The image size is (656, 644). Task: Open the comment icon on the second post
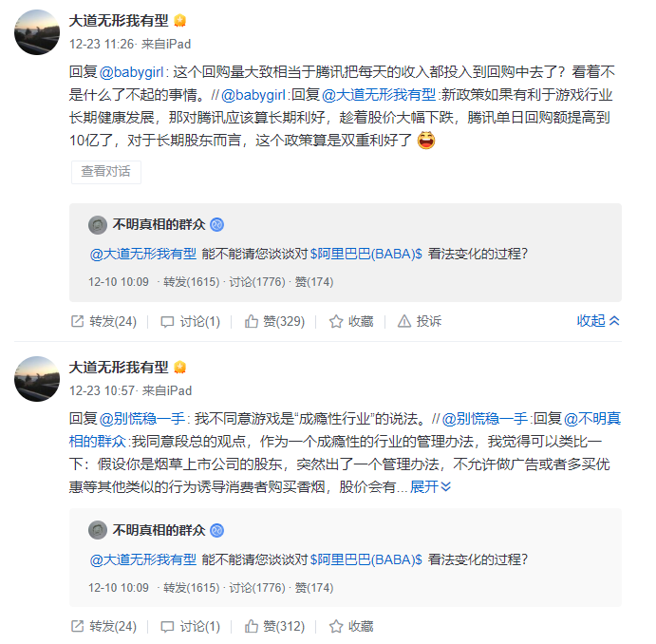[167, 626]
